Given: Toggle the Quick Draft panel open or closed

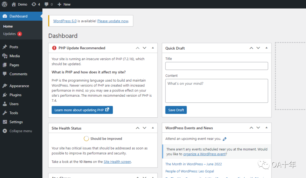Looking at the screenshot, I should coord(266,48).
